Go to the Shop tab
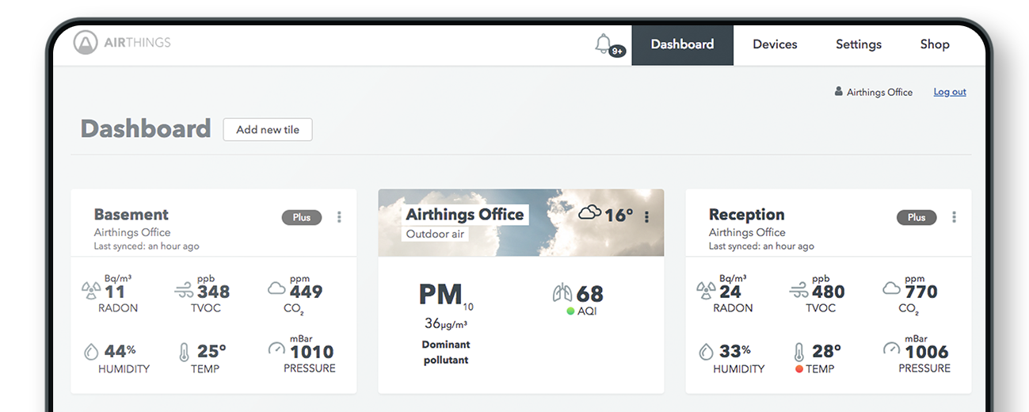The width and height of the screenshot is (1029, 412). [x=935, y=44]
